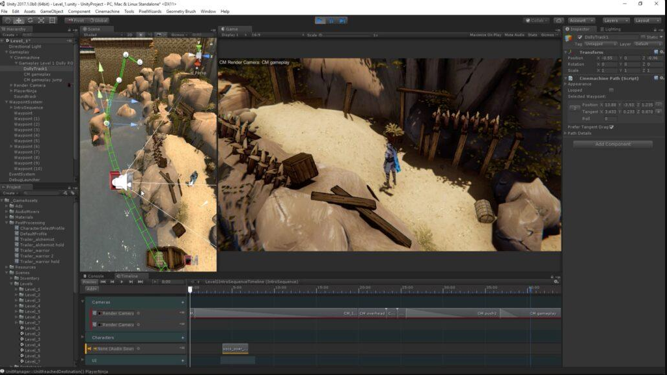Enable the Looped checkbox

pos(611,90)
